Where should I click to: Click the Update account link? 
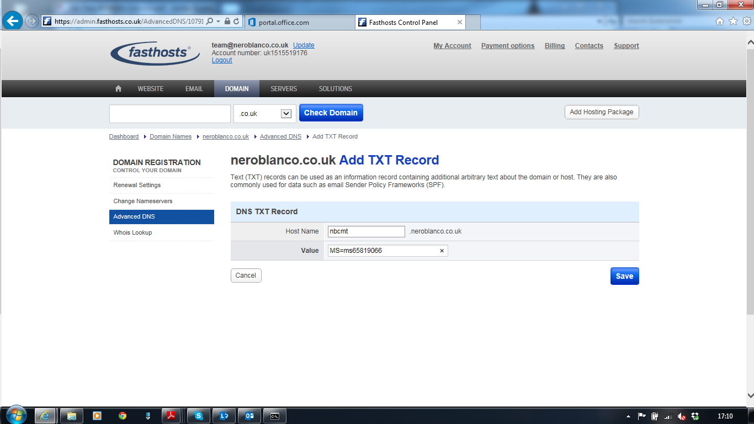point(304,45)
